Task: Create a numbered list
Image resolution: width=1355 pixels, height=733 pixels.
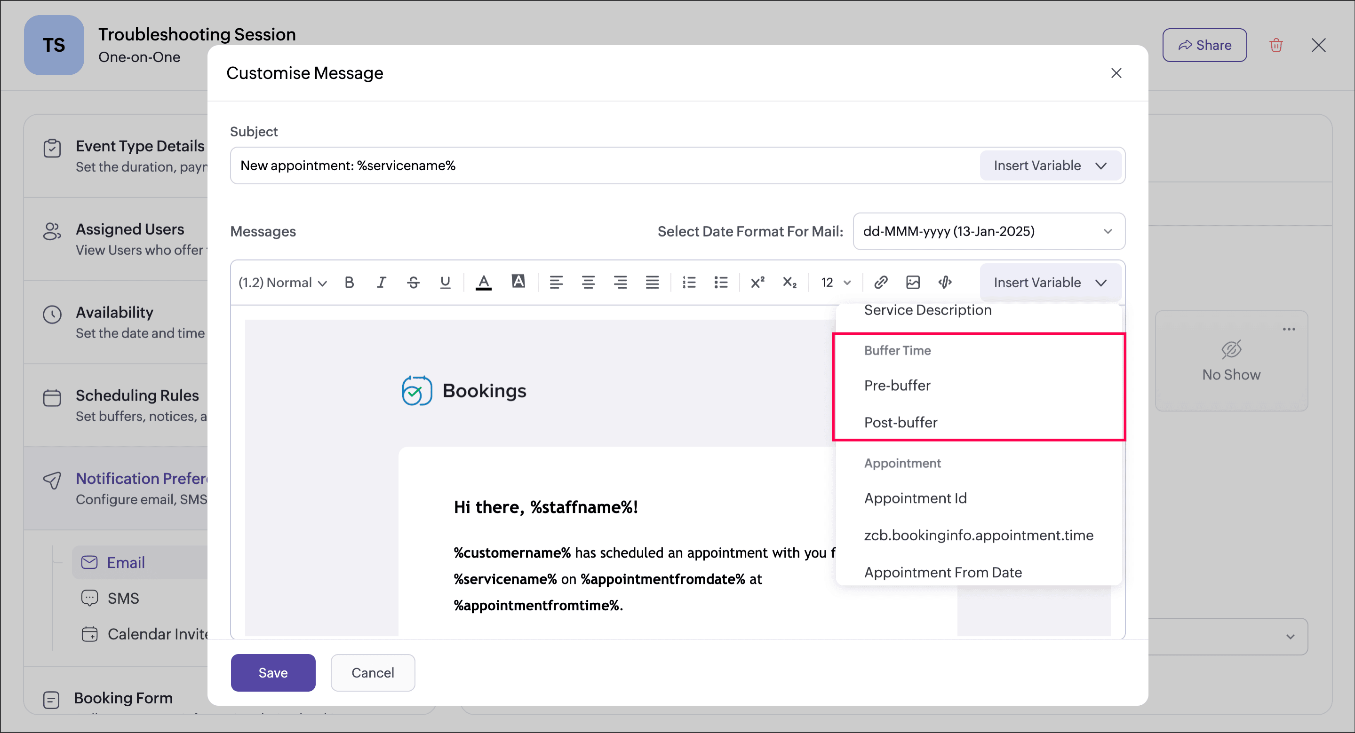Action: point(688,283)
